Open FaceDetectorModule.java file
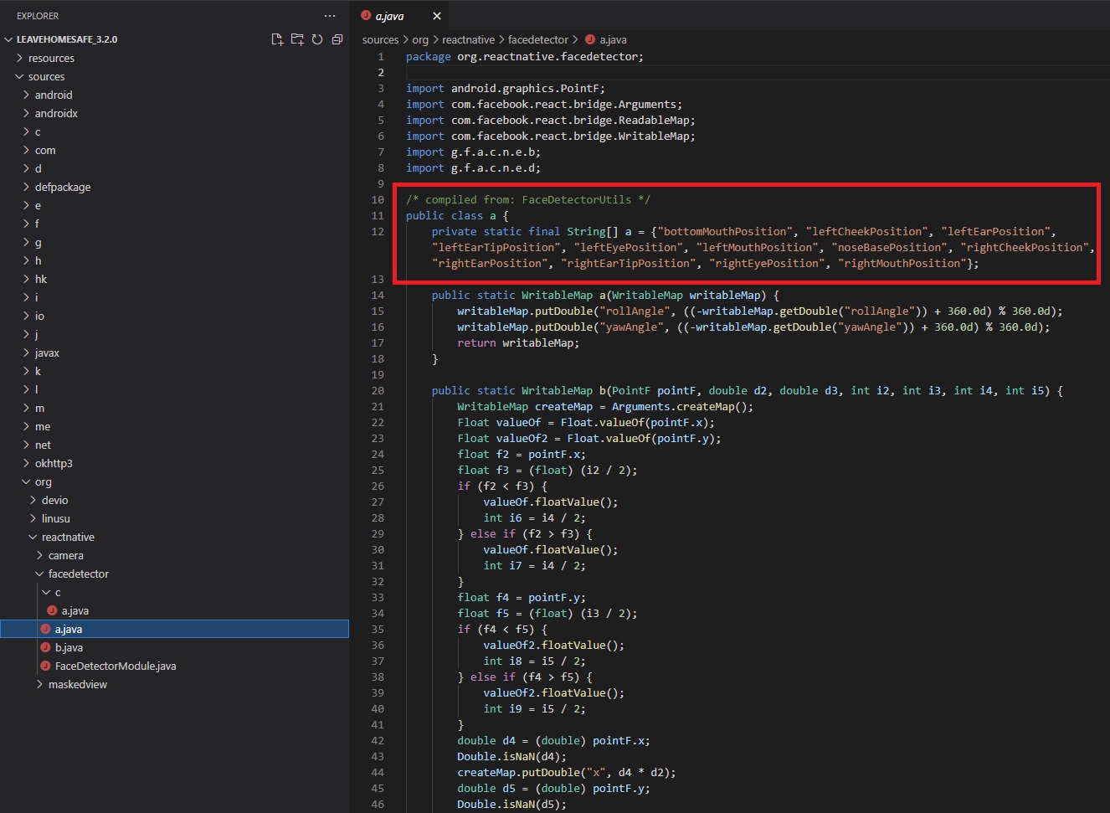 point(174,666)
